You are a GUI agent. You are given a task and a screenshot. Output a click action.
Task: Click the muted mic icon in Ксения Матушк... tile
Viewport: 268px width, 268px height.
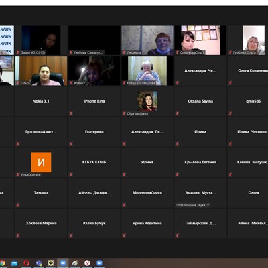(230, 175)
